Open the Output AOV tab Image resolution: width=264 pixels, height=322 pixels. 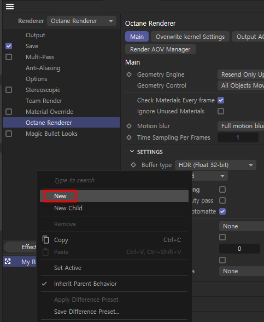click(x=248, y=37)
